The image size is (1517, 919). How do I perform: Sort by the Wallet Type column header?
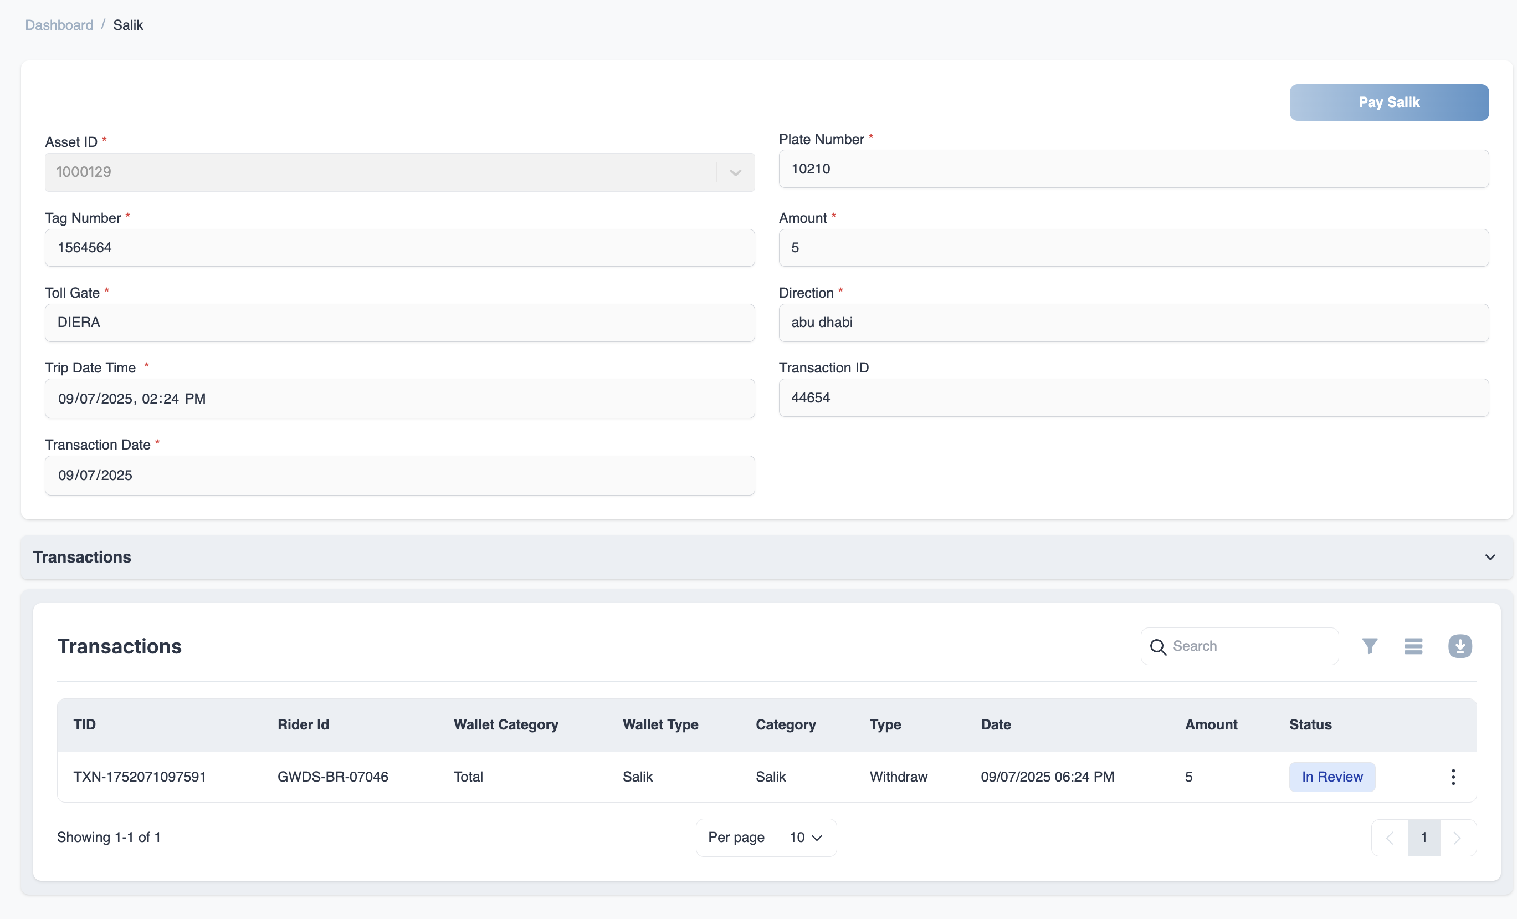point(660,724)
